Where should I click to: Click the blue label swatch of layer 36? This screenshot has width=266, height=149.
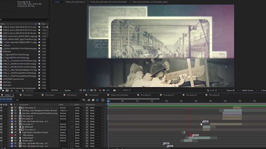coord(12,121)
